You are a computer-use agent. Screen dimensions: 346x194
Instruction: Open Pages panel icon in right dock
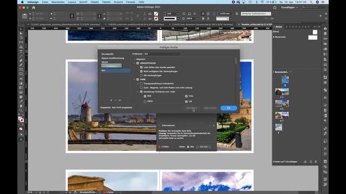coord(325,29)
